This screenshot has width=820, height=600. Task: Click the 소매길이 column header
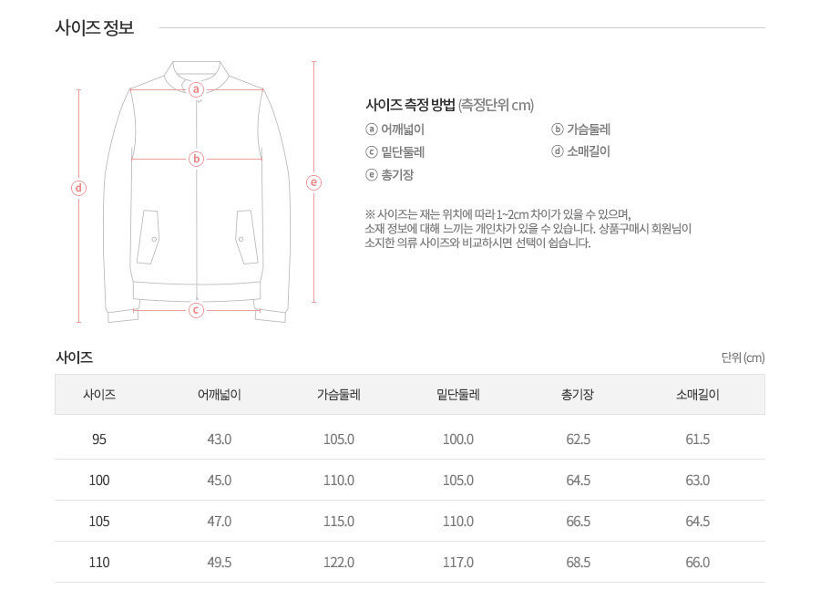698,394
